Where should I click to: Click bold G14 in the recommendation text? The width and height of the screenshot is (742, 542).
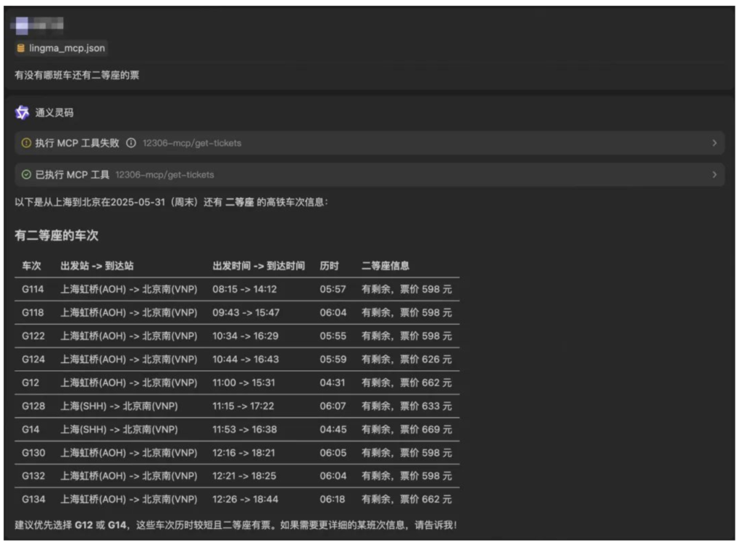pyautogui.click(x=117, y=525)
